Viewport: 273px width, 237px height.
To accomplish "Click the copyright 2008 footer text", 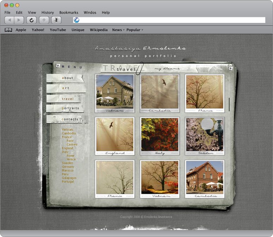I will point(146,217).
